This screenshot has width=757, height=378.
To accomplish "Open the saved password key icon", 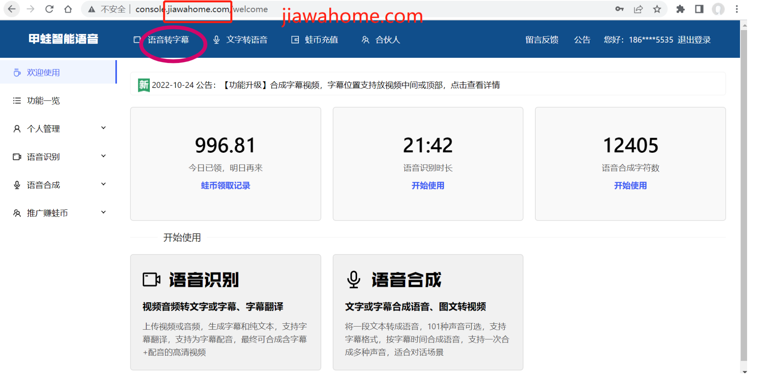I will [619, 9].
